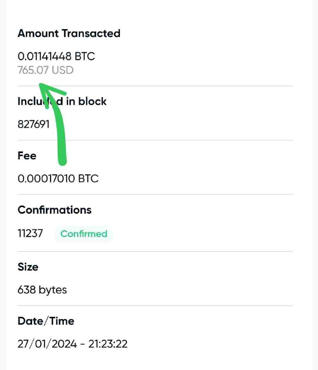Image resolution: width=318 pixels, height=370 pixels.
Task: Select the 27/01/2024 - 21:23:22 timestamp
Action: [73, 344]
